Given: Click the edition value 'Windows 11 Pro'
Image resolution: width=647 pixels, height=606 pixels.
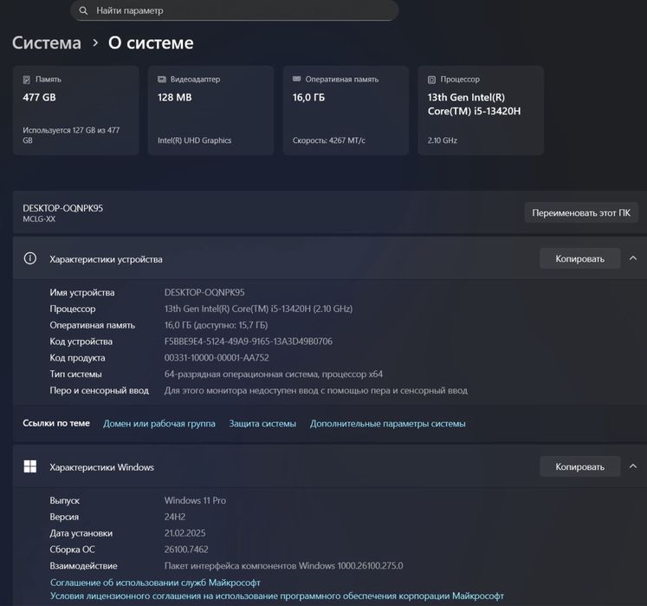Looking at the screenshot, I should click(195, 500).
